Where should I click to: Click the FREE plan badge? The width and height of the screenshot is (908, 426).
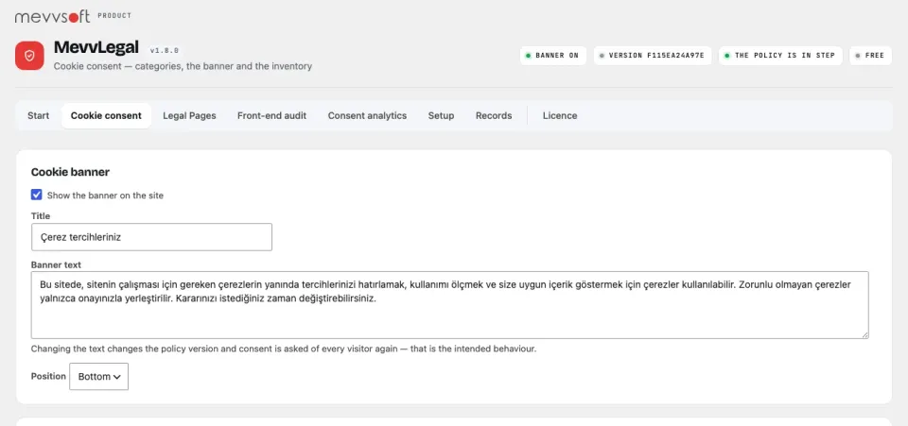(x=870, y=56)
